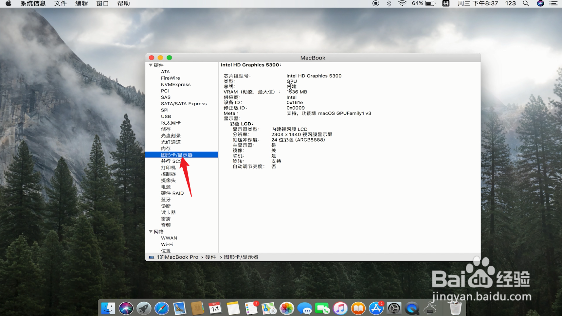This screenshot has height=316, width=562.
Task: Open the 系统信息 application menu
Action: pos(33,4)
